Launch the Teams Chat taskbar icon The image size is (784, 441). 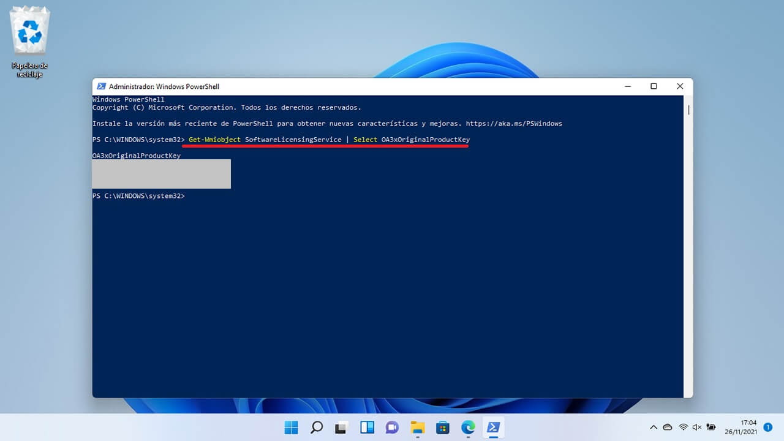tap(392, 427)
